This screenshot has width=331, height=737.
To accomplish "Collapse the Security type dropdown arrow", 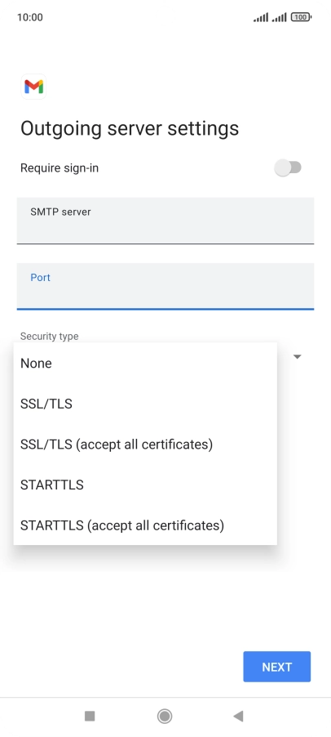I will (297, 357).
